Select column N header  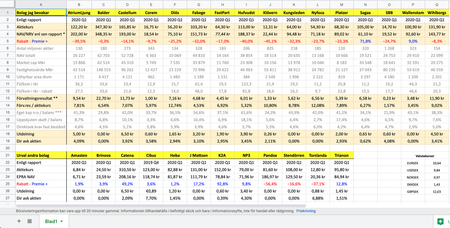[x=366, y=4]
